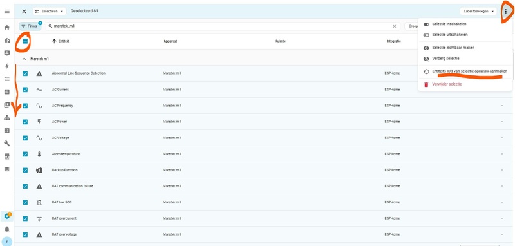Click into the marstek_m1 search field

click(223, 26)
